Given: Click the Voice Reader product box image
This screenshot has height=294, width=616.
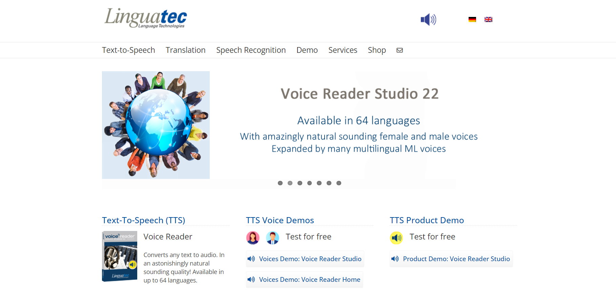Looking at the screenshot, I should [x=120, y=256].
